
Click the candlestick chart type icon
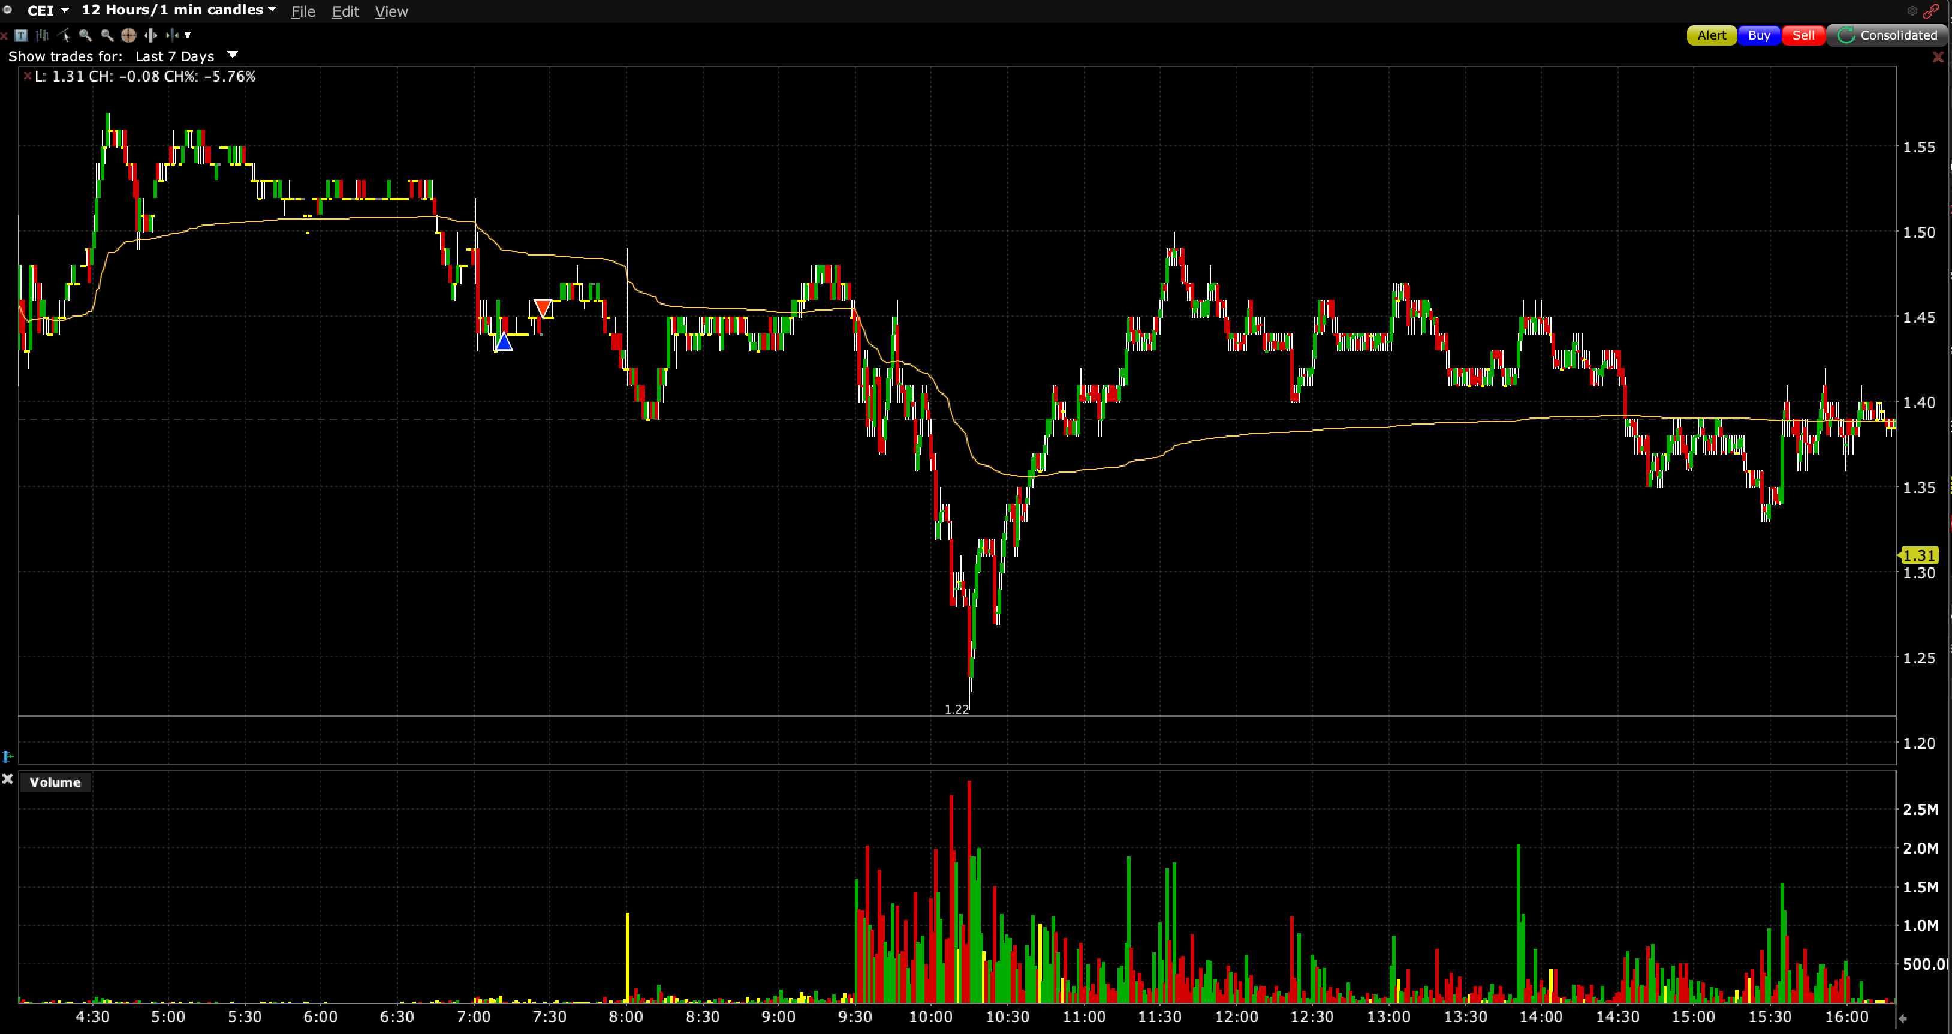point(43,35)
